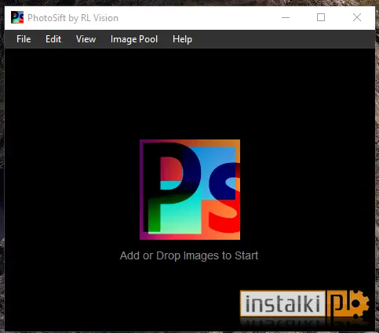Click the 'Add or Drop Images to Start' text

point(189,255)
